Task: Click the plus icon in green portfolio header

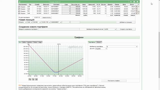Action: [137, 2]
